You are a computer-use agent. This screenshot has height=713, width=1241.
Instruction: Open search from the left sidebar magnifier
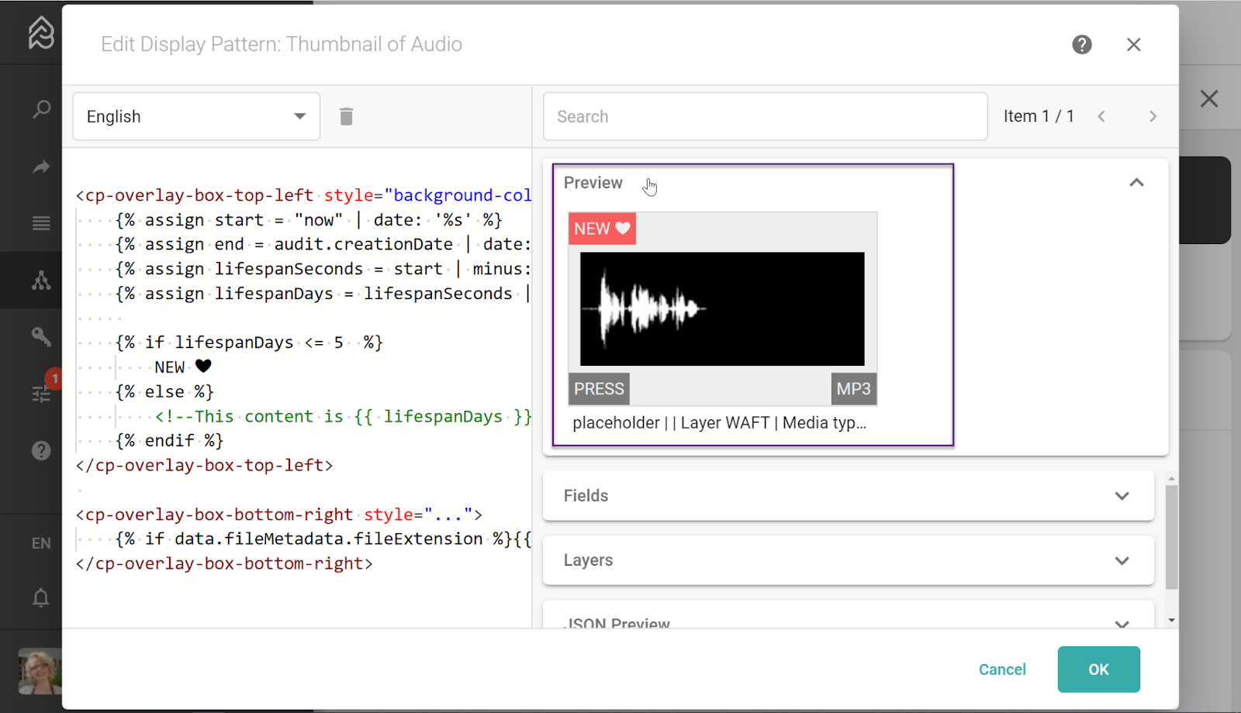coord(41,109)
